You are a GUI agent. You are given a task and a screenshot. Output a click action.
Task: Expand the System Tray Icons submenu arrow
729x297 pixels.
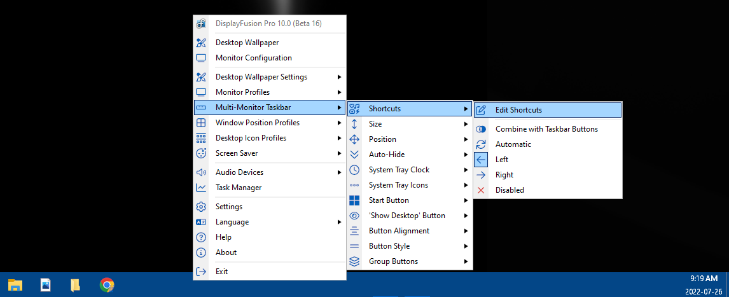(x=466, y=185)
